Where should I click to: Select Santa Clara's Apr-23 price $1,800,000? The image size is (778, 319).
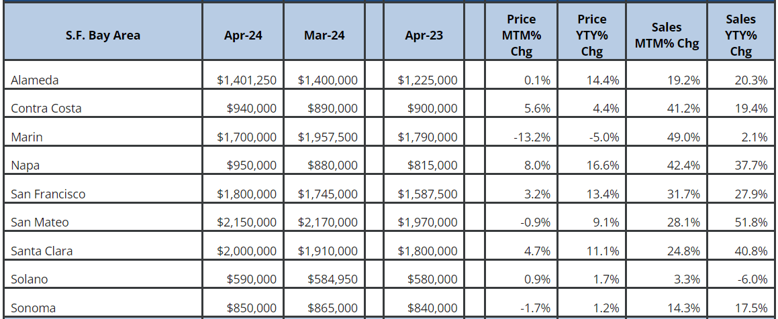click(x=428, y=251)
